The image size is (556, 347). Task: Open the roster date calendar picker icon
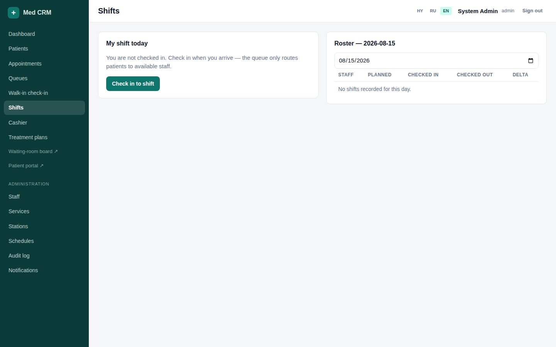click(531, 61)
